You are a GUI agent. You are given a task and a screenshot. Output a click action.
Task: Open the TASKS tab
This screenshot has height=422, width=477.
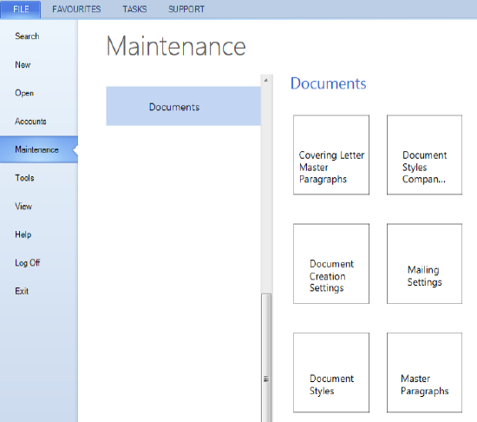click(134, 10)
